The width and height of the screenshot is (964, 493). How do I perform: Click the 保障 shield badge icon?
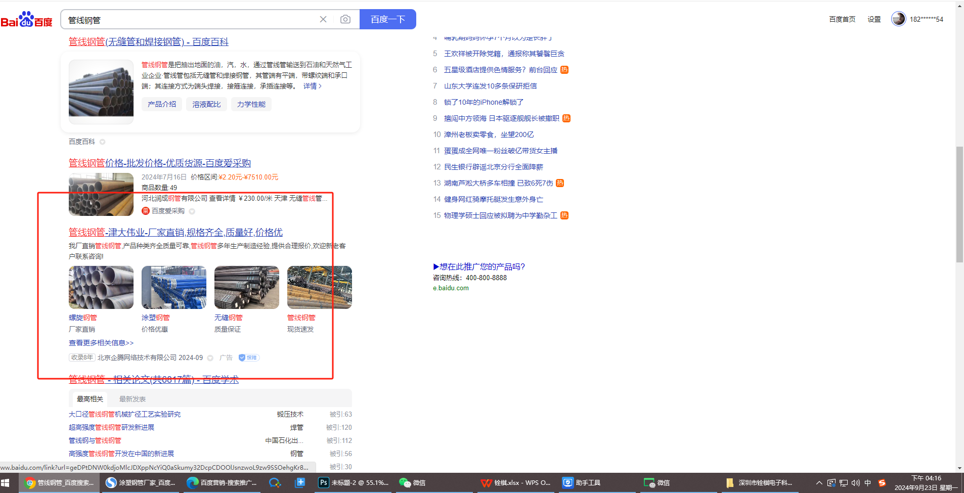(249, 357)
